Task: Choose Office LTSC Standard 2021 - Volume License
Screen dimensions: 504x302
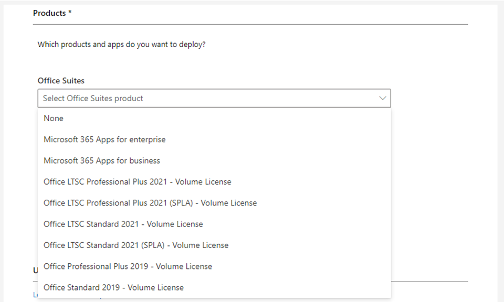Action: click(214, 224)
